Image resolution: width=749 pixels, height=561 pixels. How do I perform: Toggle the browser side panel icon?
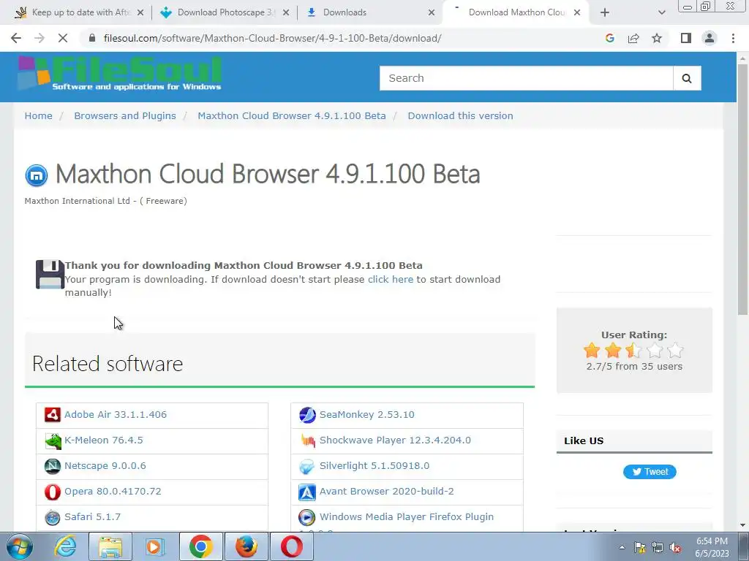tap(686, 38)
